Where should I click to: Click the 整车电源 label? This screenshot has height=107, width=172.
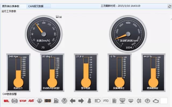[x=85, y=88]
